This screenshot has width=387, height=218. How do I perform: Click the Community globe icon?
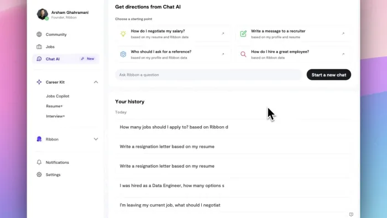click(x=39, y=34)
